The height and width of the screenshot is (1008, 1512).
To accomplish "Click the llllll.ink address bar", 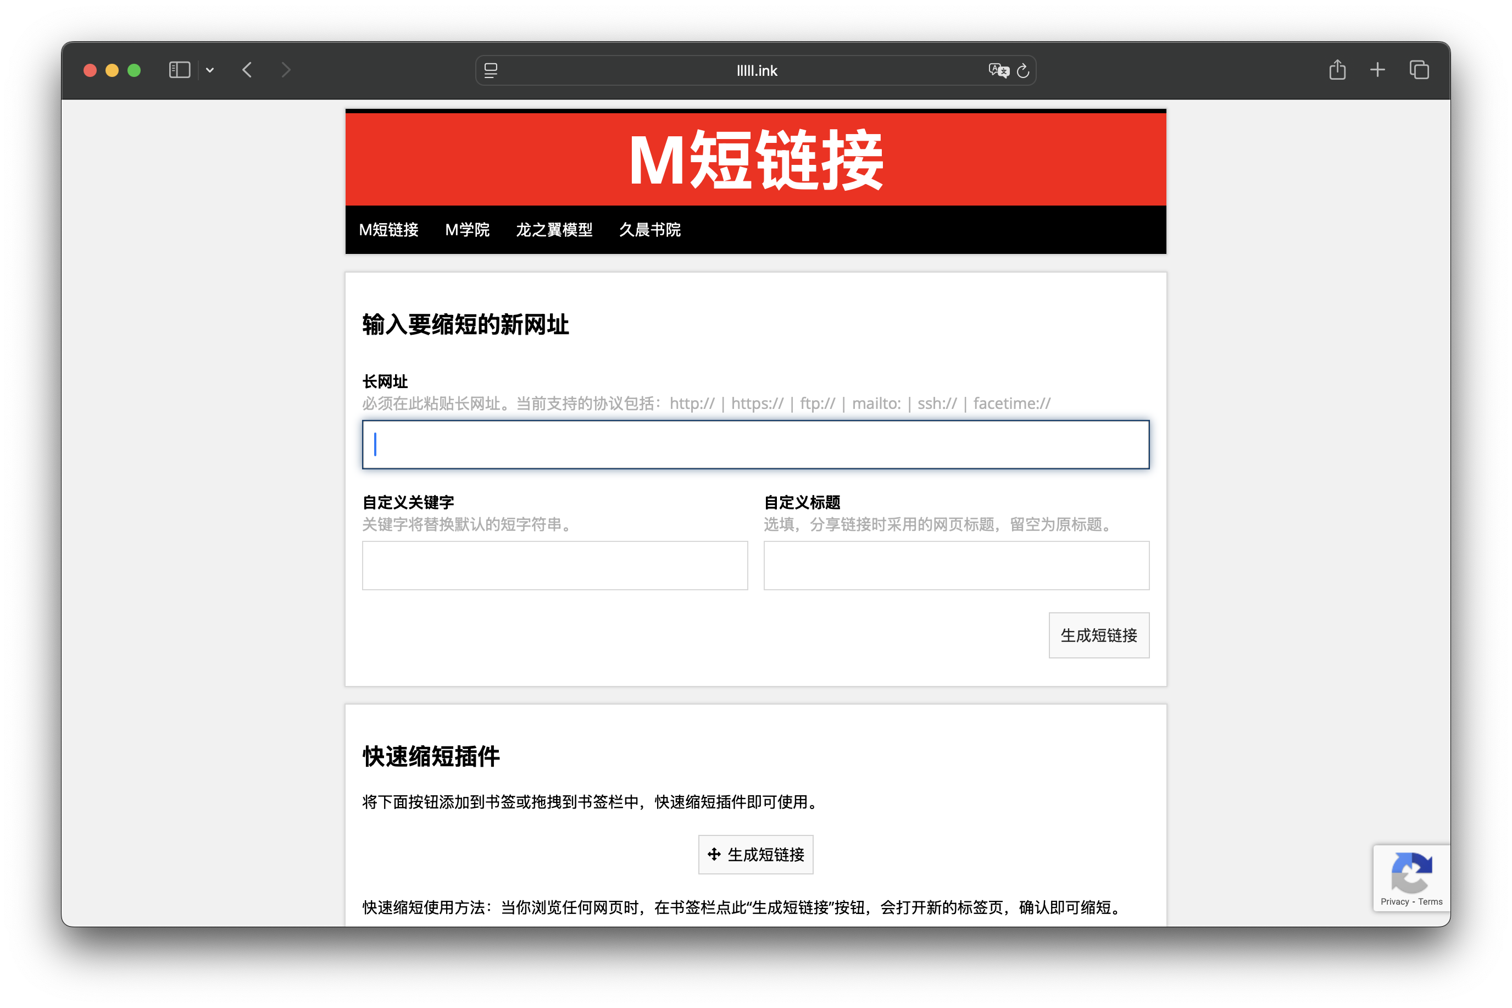I will (x=757, y=71).
